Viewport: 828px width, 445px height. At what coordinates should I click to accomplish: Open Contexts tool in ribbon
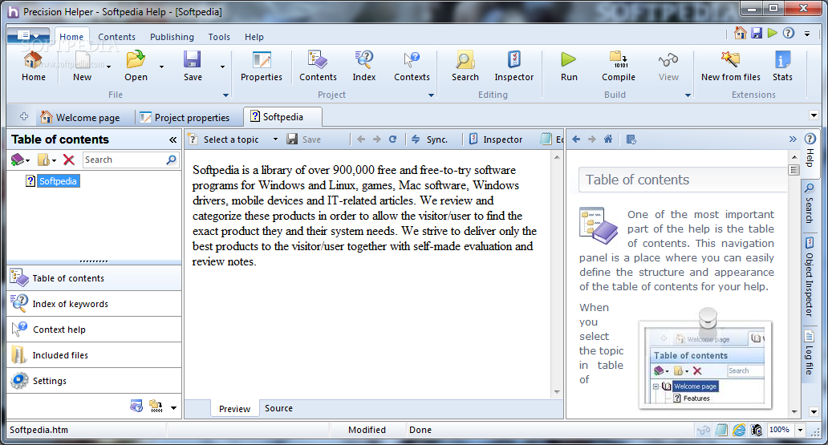click(x=412, y=67)
